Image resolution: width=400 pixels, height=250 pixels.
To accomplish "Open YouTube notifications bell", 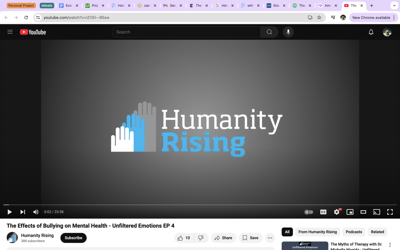I will 371,32.
